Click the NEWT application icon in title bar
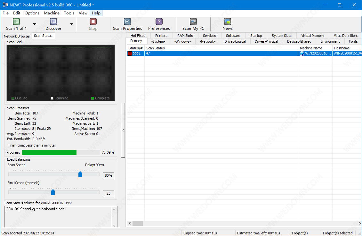Image resolution: width=362 pixels, height=236 pixels. (5, 5)
